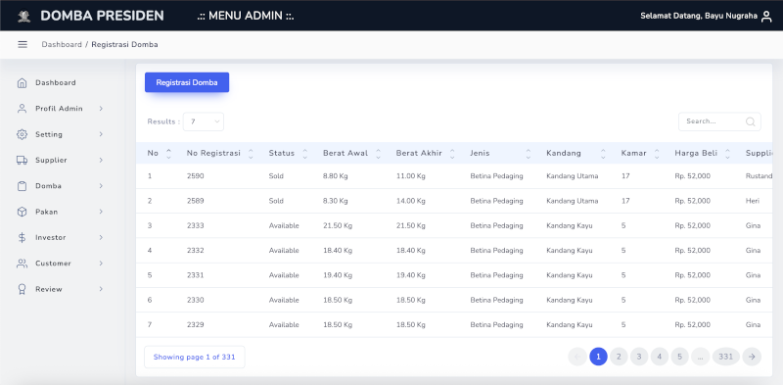Click registration number 2331
The image size is (783, 385).
coord(195,275)
